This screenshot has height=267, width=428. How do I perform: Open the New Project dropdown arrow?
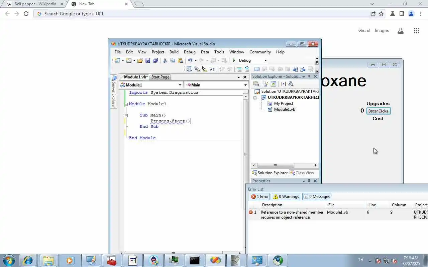click(123, 60)
